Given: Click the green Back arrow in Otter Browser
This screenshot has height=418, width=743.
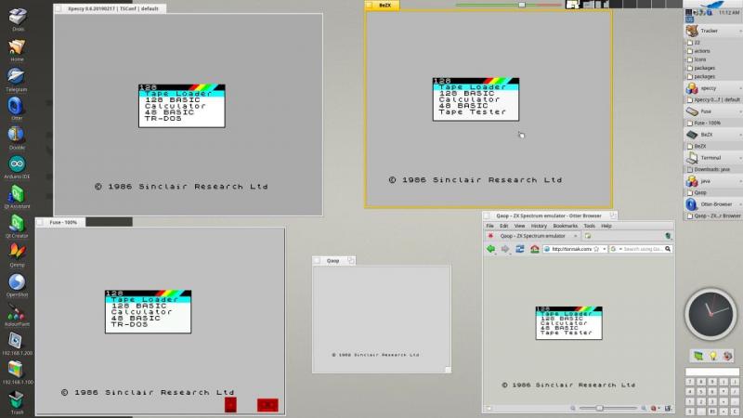Looking at the screenshot, I should click(489, 249).
